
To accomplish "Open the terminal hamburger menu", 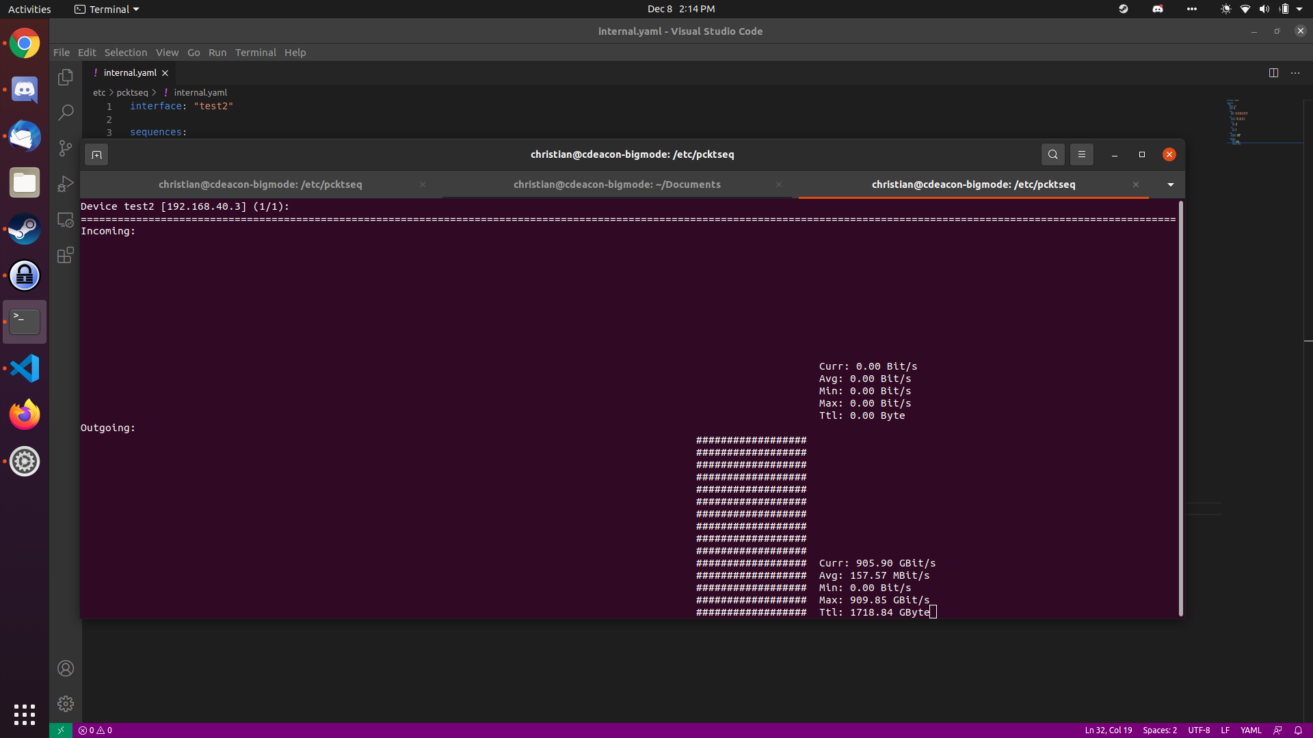I will point(1082,154).
